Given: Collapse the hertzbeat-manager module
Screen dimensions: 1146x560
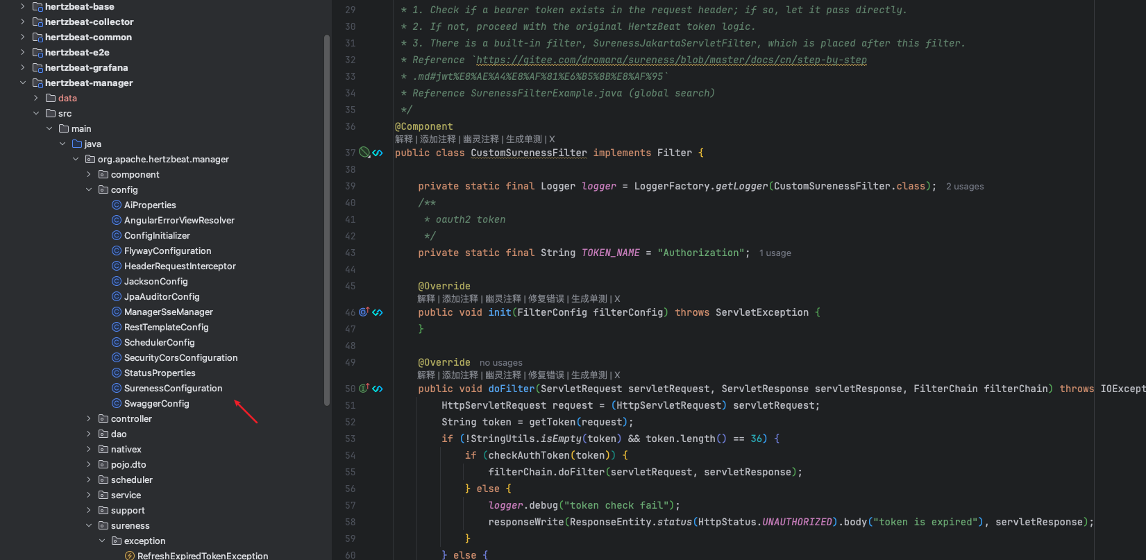Looking at the screenshot, I should [x=23, y=83].
